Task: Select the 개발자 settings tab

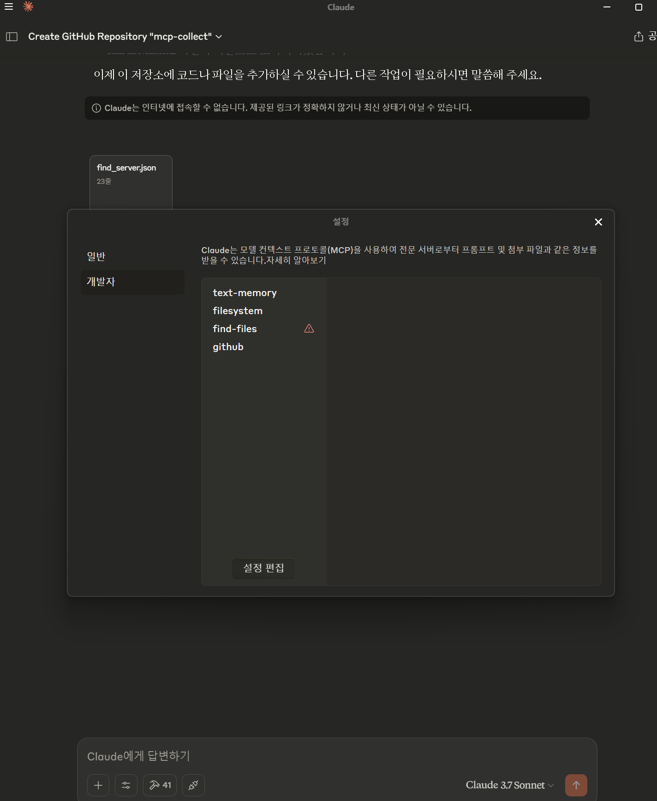Action: click(132, 282)
